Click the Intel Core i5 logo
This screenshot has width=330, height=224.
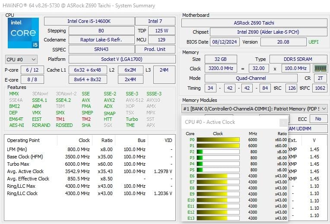pos(23,33)
